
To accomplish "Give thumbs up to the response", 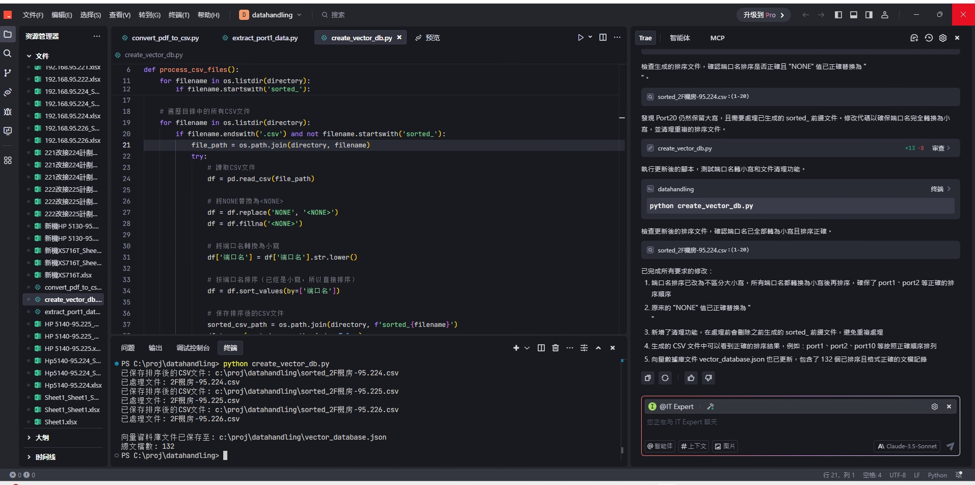I will tap(691, 378).
